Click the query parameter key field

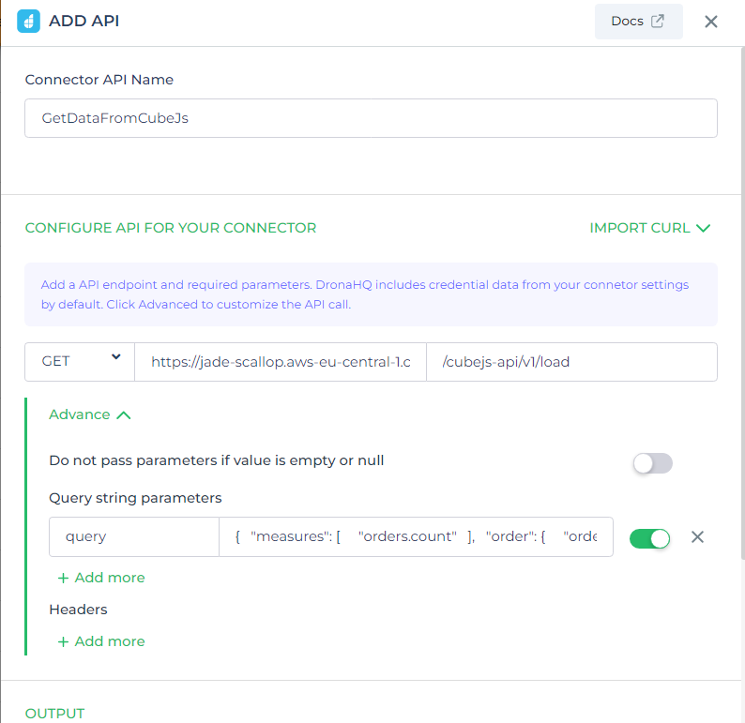pos(133,537)
